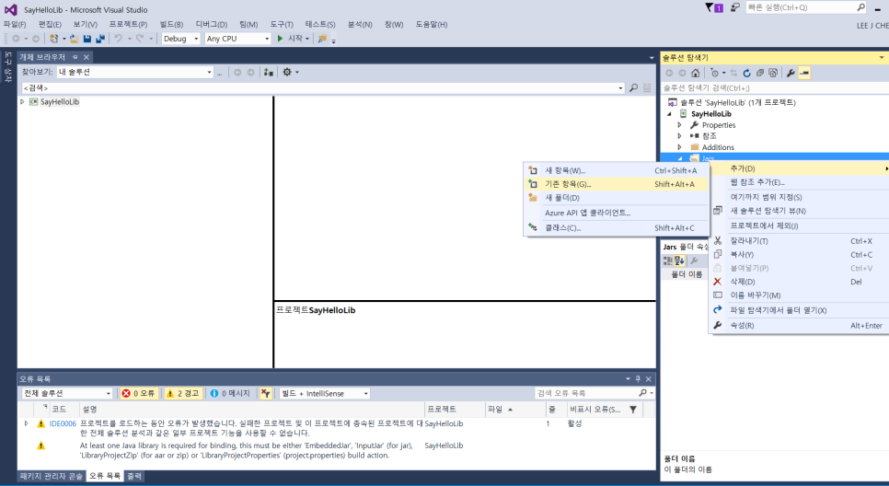Expand the Additions folder node

[680, 147]
